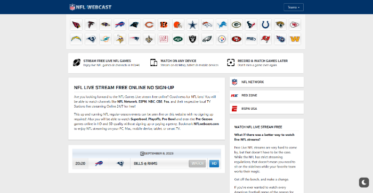The image size is (373, 193).
Task: Open the Atlanta Falcons team icon
Action: point(91,24)
